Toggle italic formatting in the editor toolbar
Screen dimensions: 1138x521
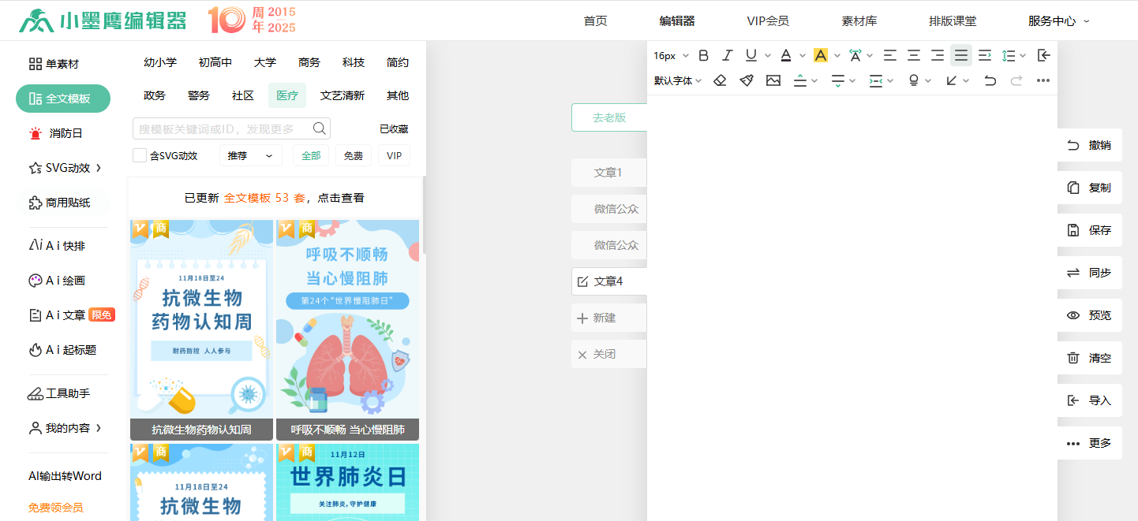728,55
